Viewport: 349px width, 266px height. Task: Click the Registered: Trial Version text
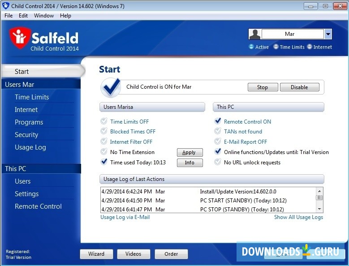[18, 254]
